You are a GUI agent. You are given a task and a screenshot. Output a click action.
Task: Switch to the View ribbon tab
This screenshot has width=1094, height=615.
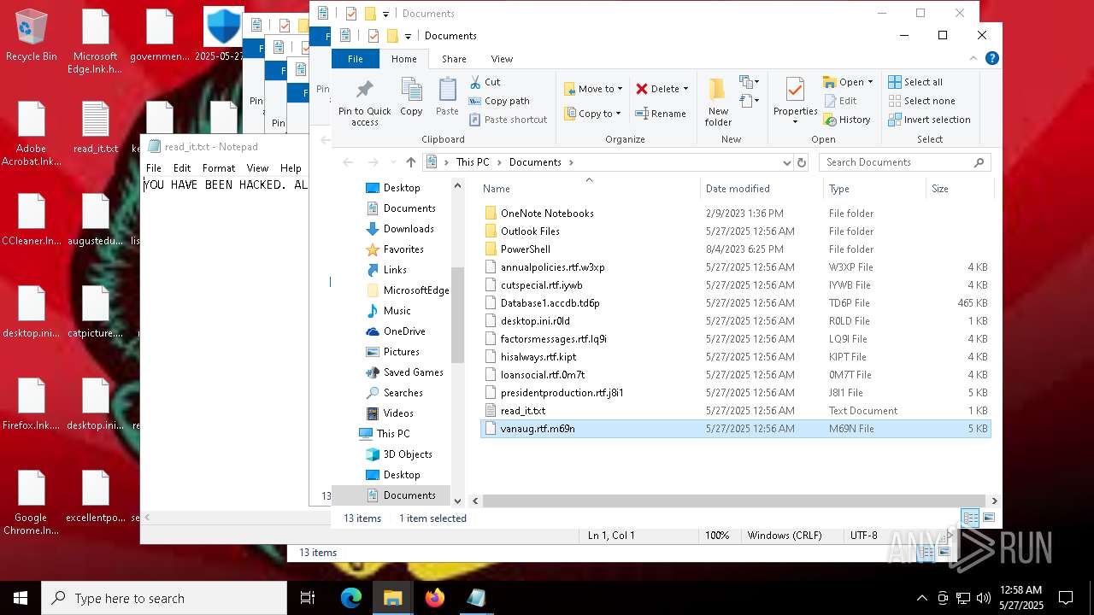502,59
